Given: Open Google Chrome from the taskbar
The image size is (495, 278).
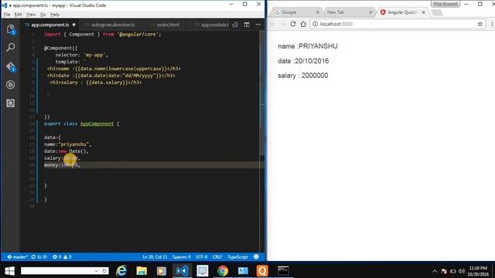Looking at the screenshot, I should [223, 271].
